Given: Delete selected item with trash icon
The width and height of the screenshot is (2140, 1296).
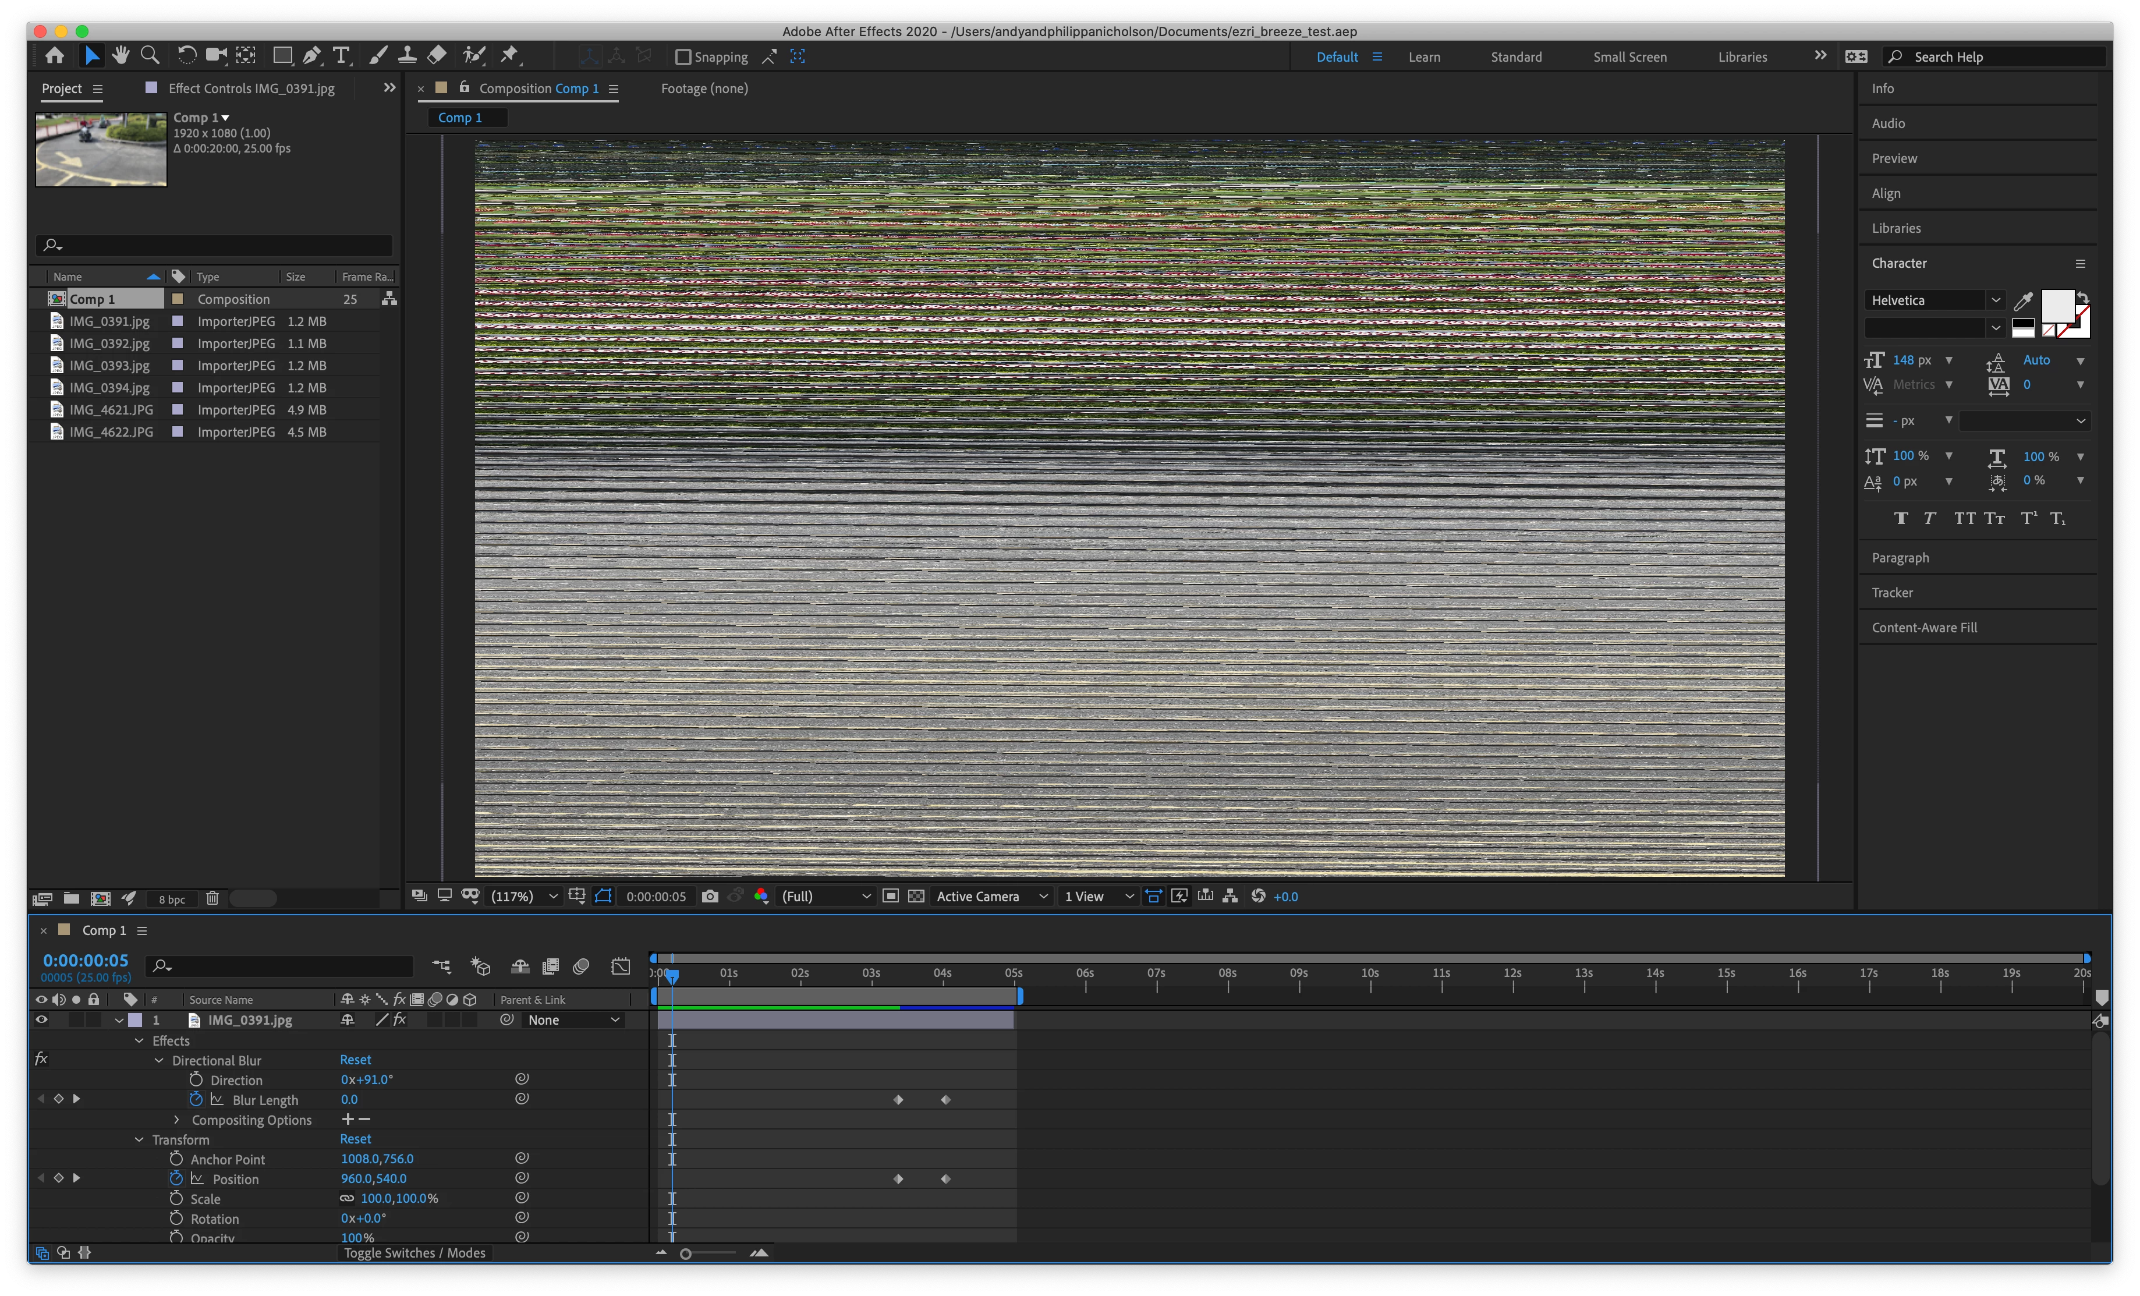Looking at the screenshot, I should 212,898.
